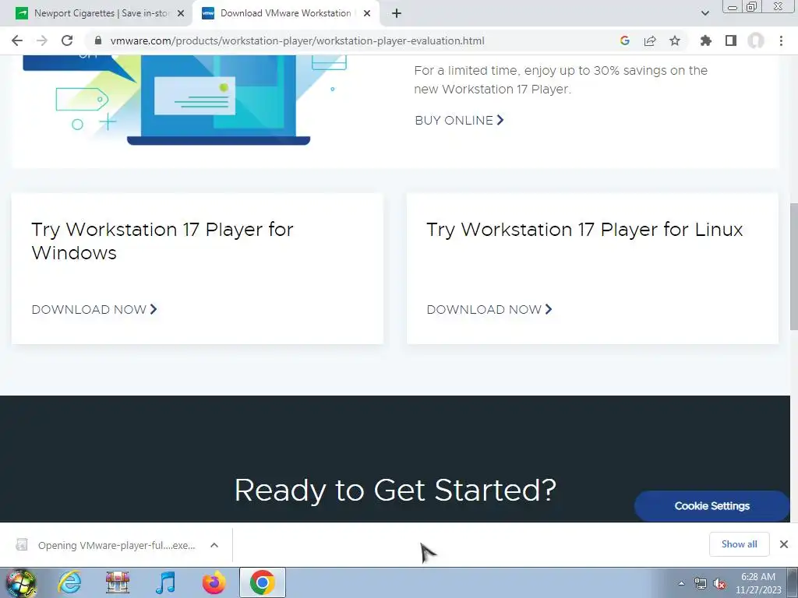Open the taskbar clock and date
The width and height of the screenshot is (798, 598).
(758, 583)
